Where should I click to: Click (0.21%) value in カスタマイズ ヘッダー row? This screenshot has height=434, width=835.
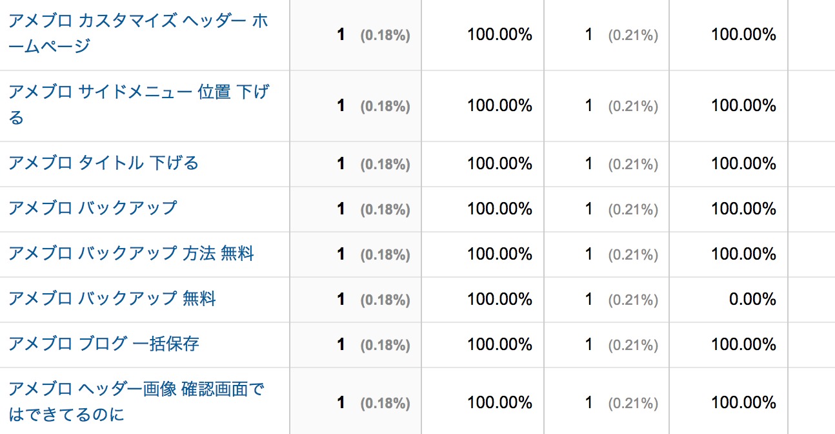633,35
